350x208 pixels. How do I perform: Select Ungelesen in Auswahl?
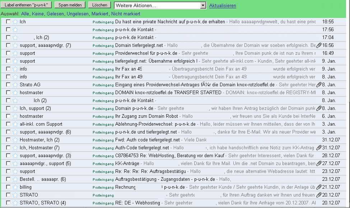tap(78, 14)
